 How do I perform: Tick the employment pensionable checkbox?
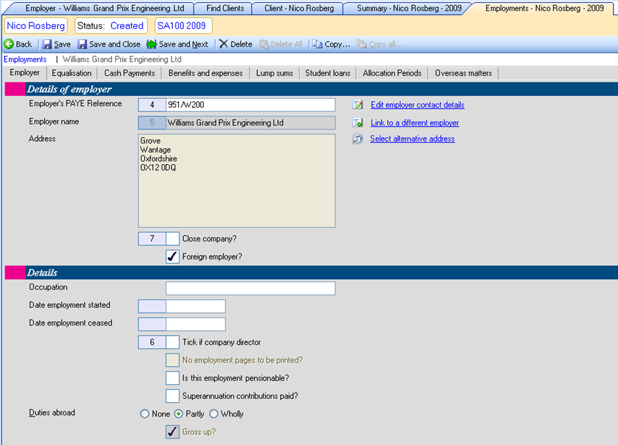[x=173, y=378]
